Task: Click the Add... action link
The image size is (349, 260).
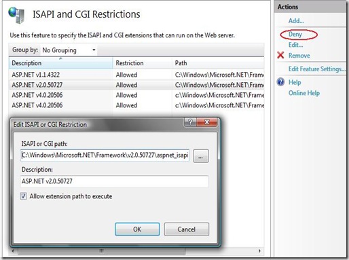Action: [296, 21]
